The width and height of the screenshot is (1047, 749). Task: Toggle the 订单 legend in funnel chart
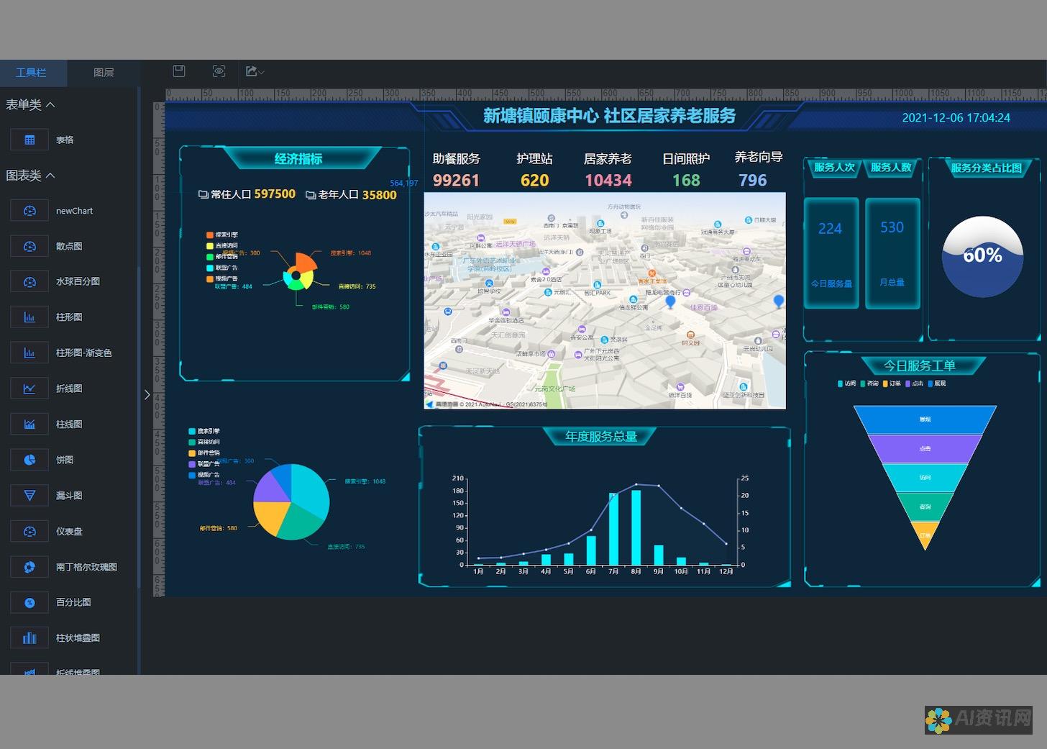tap(892, 383)
